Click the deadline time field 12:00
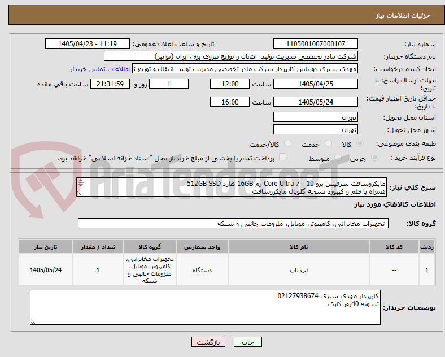 [230, 84]
